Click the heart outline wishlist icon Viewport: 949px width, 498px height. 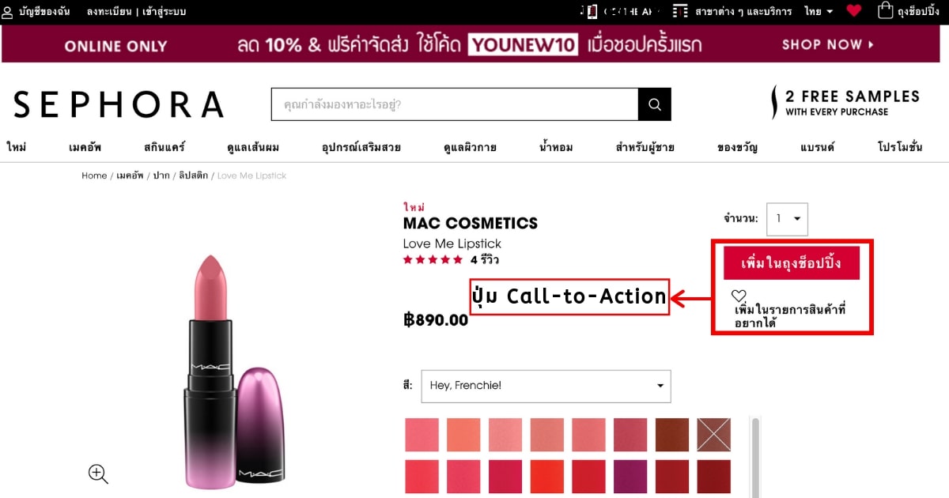(x=739, y=296)
